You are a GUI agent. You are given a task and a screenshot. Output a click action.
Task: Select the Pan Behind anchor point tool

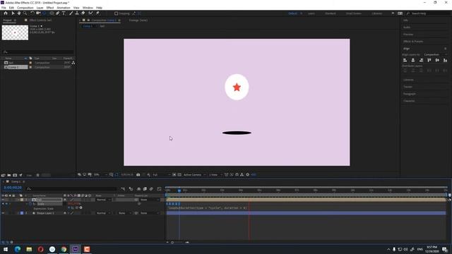click(44, 13)
